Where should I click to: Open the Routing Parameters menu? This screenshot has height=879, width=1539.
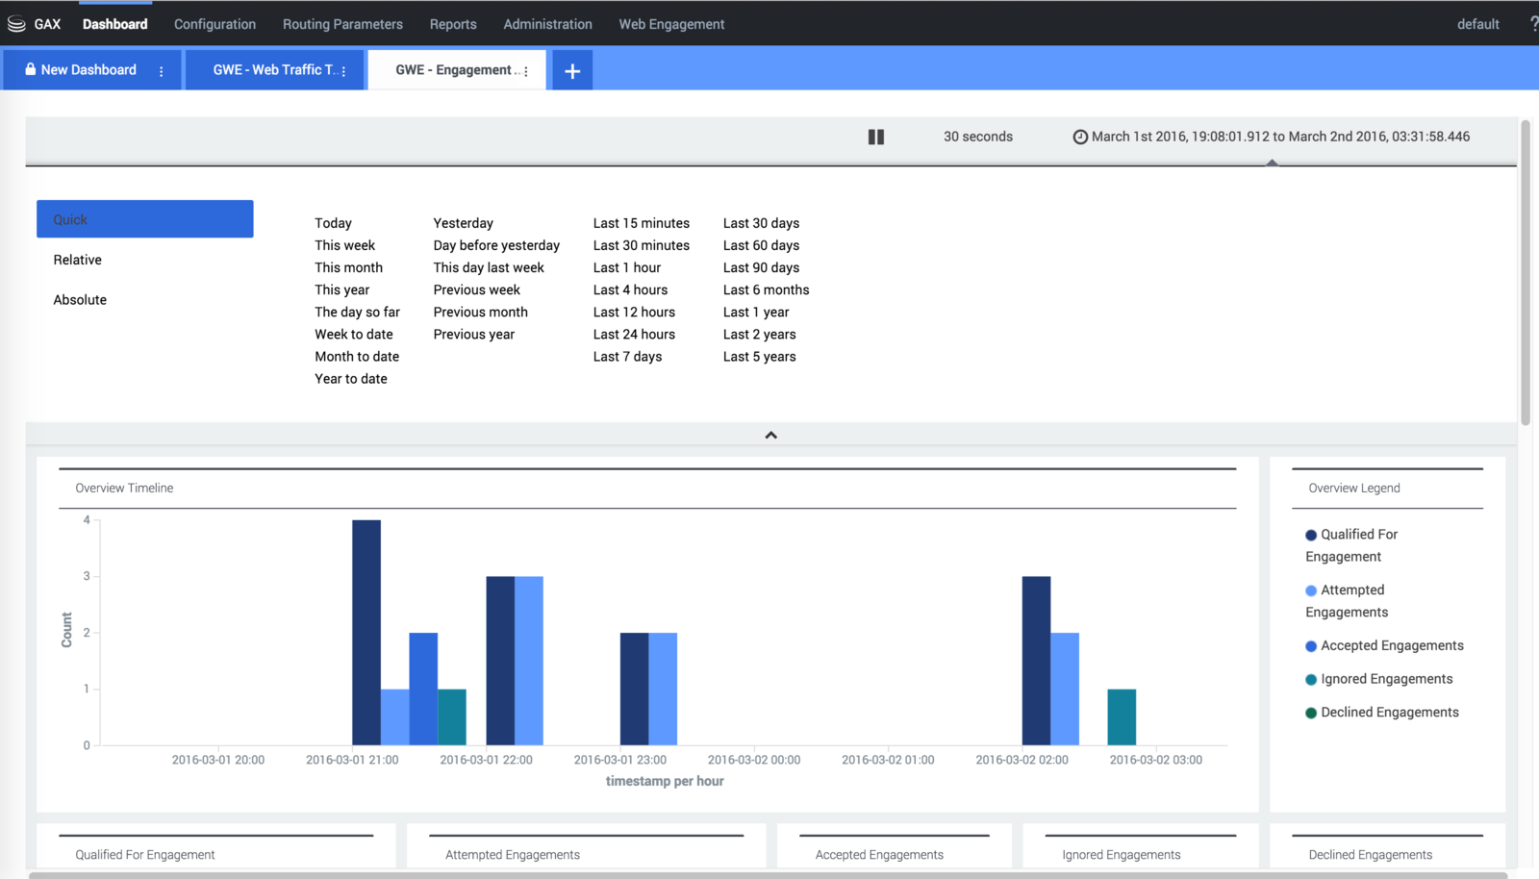pyautogui.click(x=342, y=24)
